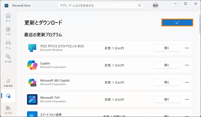Screen dimensions: 201x117
Task: Open AI Hub in the sidebar
Action: coord(8,58)
